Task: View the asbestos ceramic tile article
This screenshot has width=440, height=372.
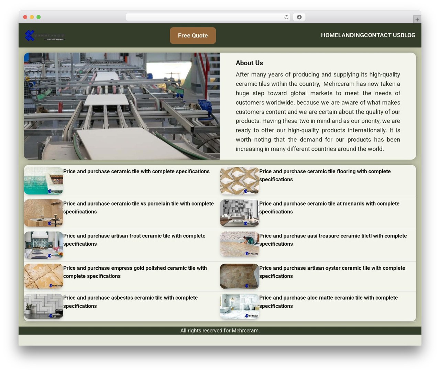Action: click(131, 302)
